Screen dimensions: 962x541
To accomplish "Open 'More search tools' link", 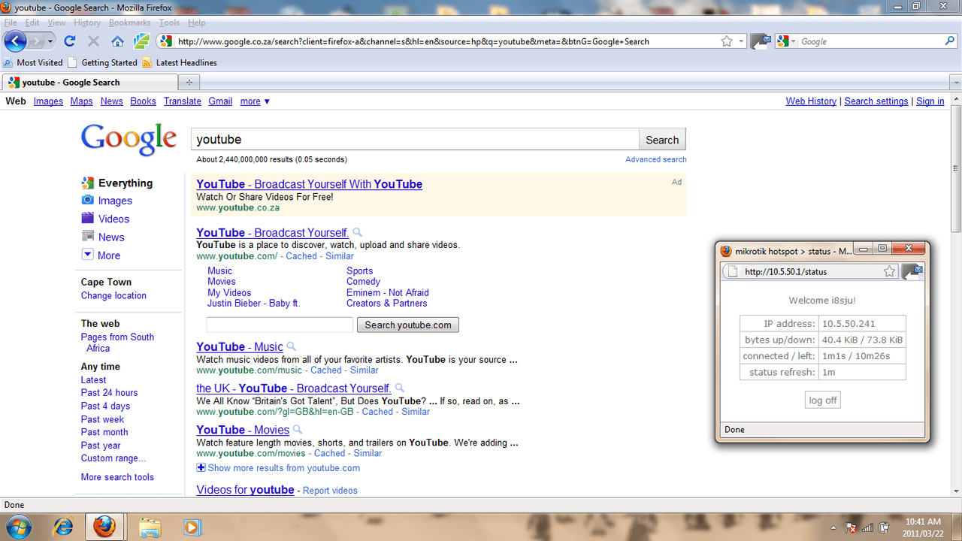I will click(x=117, y=477).
